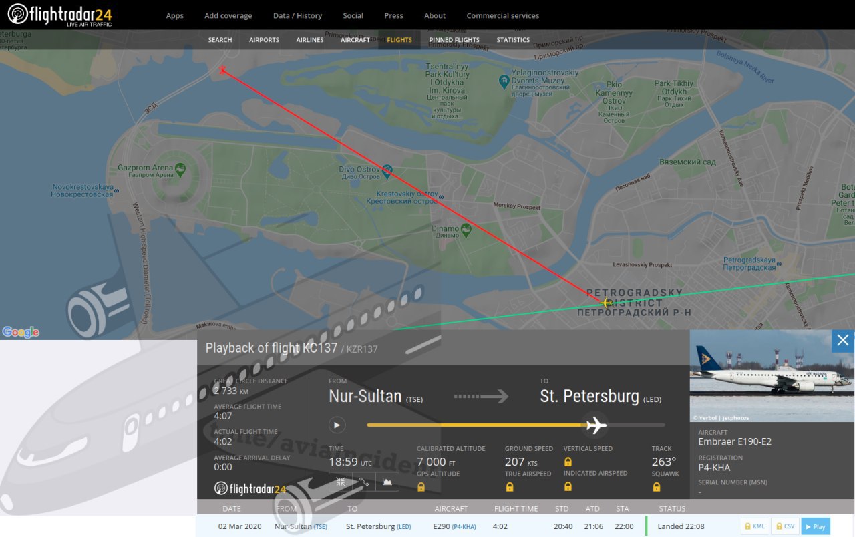Screen dimensions: 855x537
Task: Click the '7 000 FT' altitude value
Action: 436,462
